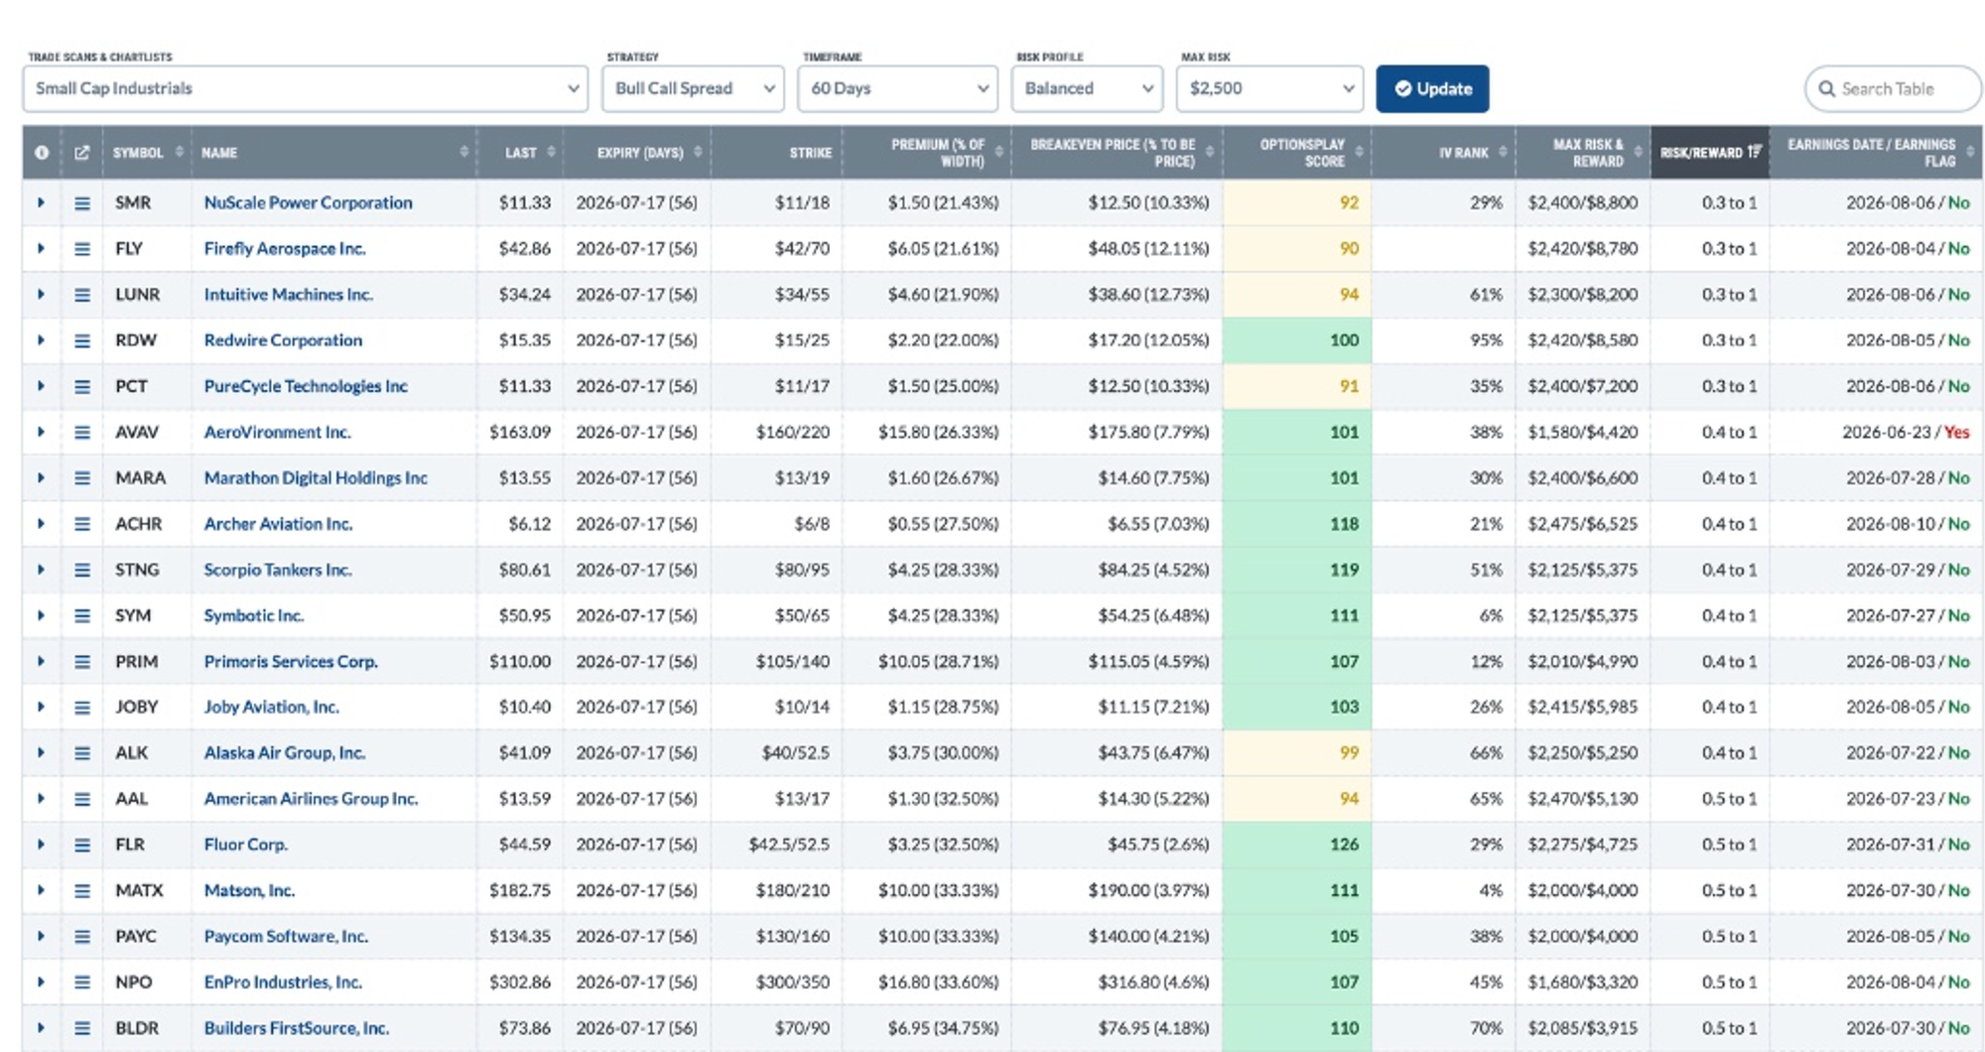
Task: Click the red Yes earnings flag for AVAV
Action: tap(1956, 432)
